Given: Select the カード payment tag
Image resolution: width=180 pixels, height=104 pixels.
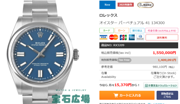Looking at the screenshot, I should 106,31.
